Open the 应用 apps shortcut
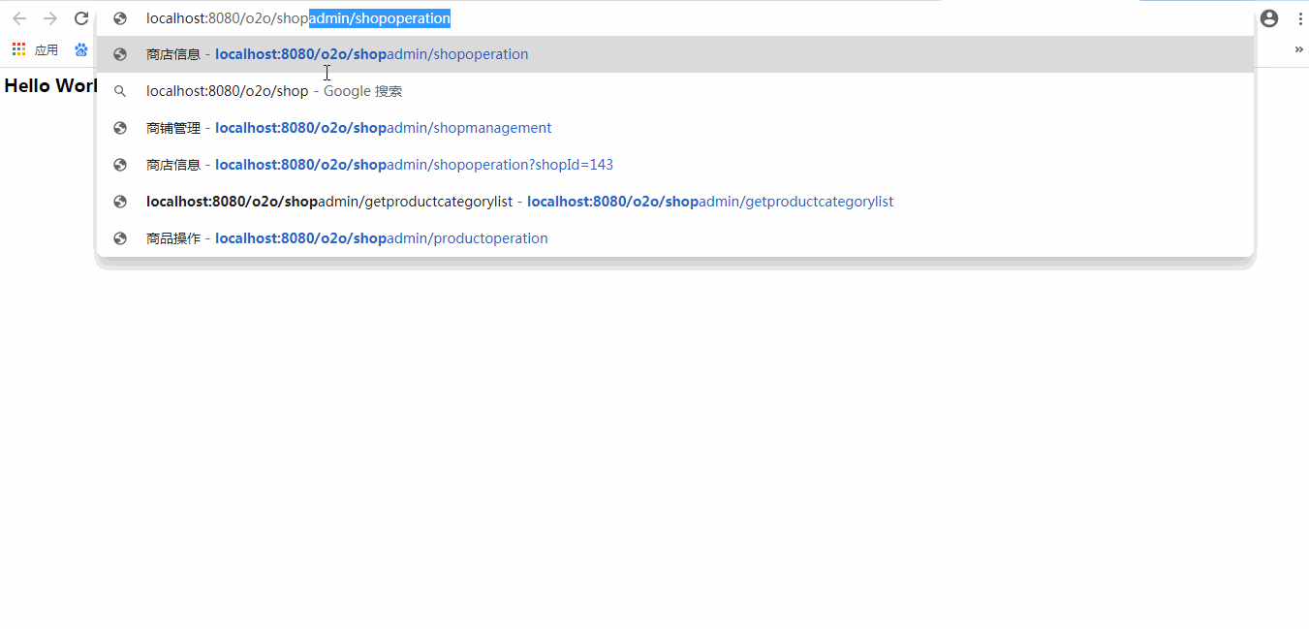 (35, 49)
